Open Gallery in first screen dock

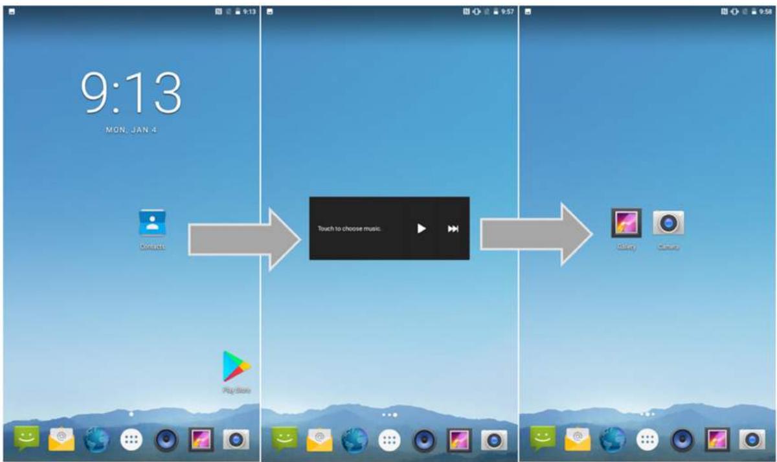point(201,441)
